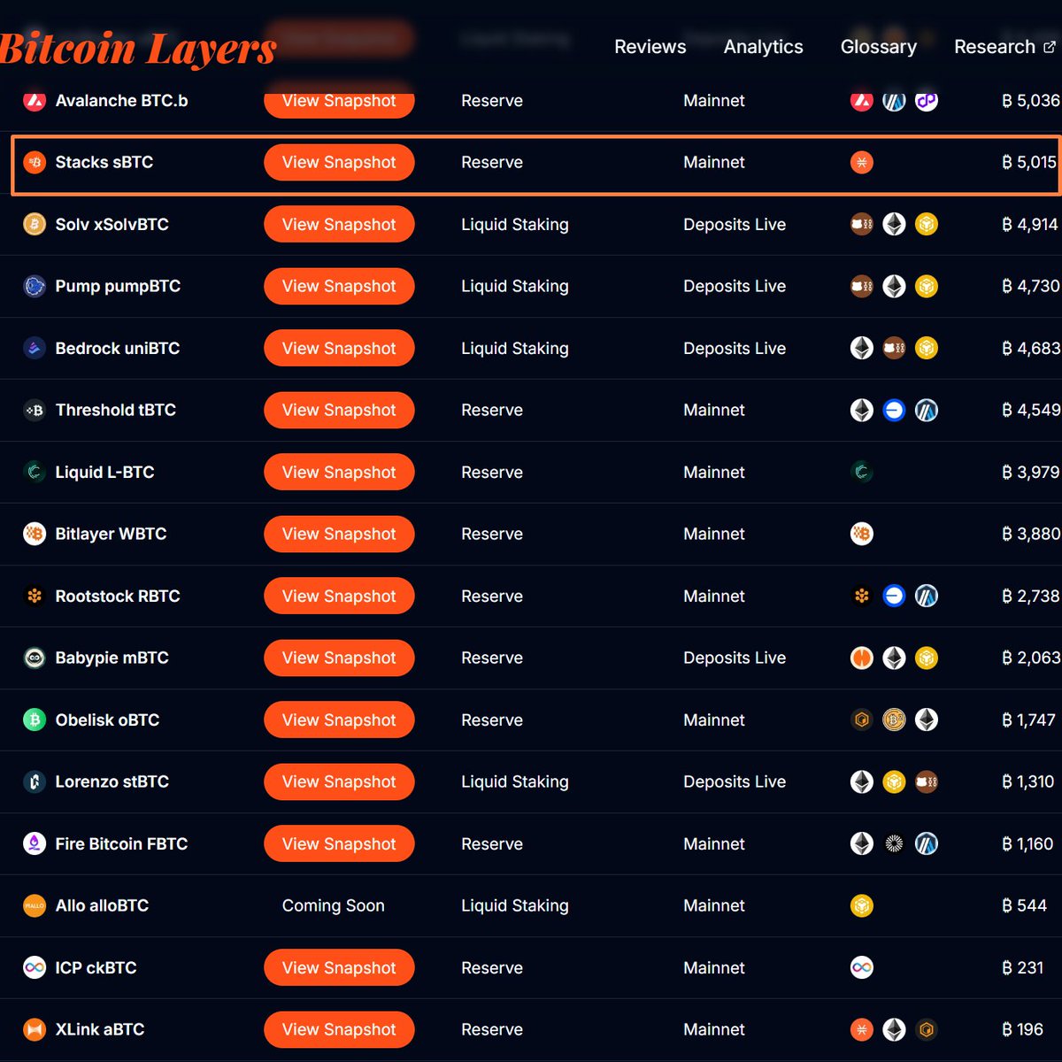The width and height of the screenshot is (1062, 1062).
Task: View Snapshot for Babypie mBTC
Action: tap(339, 658)
